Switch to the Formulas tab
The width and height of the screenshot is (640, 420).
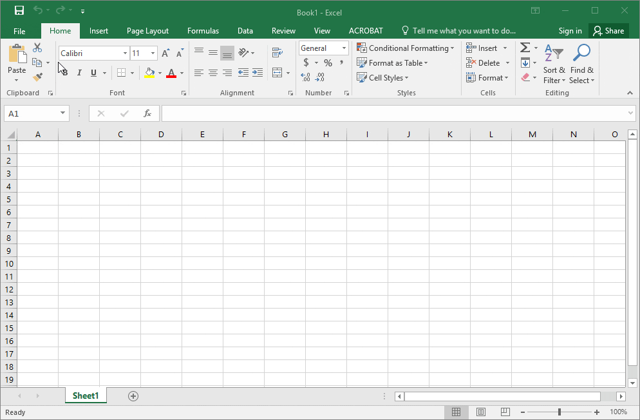(203, 30)
